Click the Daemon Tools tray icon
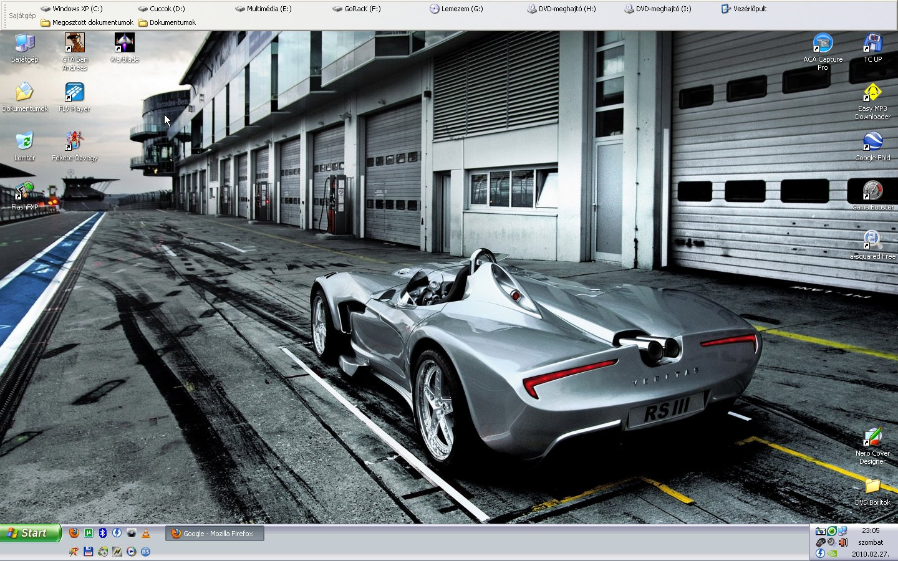898x561 pixels. coord(821,553)
